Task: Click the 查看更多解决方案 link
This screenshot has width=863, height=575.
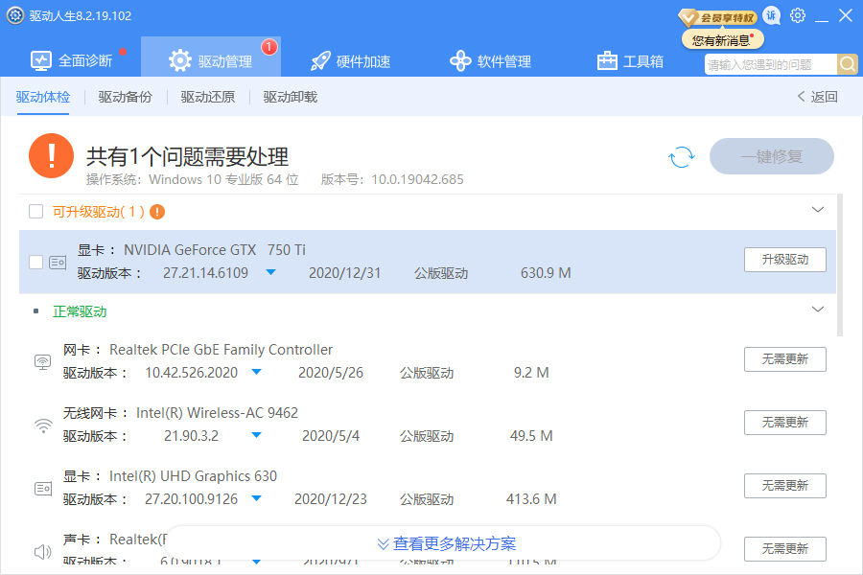Action: 446,543
